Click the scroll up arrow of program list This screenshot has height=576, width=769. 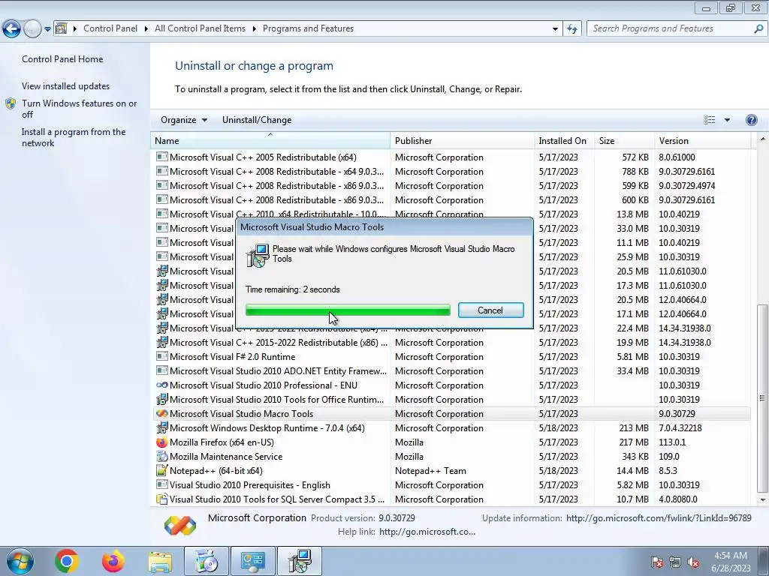tap(762, 139)
